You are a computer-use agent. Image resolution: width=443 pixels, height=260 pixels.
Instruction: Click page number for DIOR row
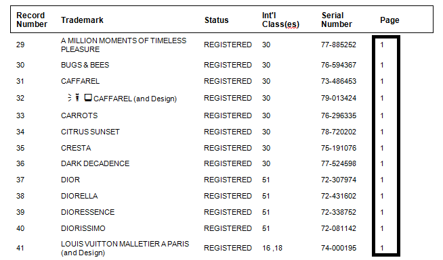pos(382,180)
